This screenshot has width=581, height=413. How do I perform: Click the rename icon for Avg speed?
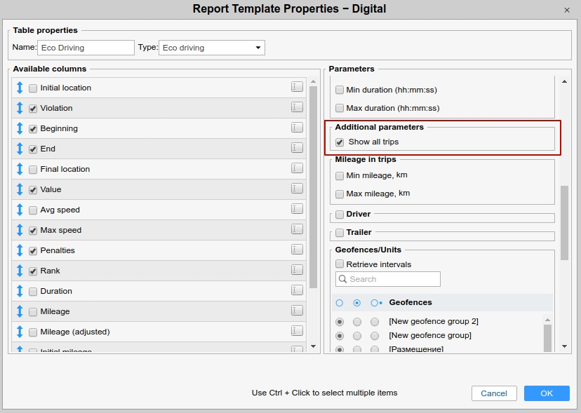point(298,209)
